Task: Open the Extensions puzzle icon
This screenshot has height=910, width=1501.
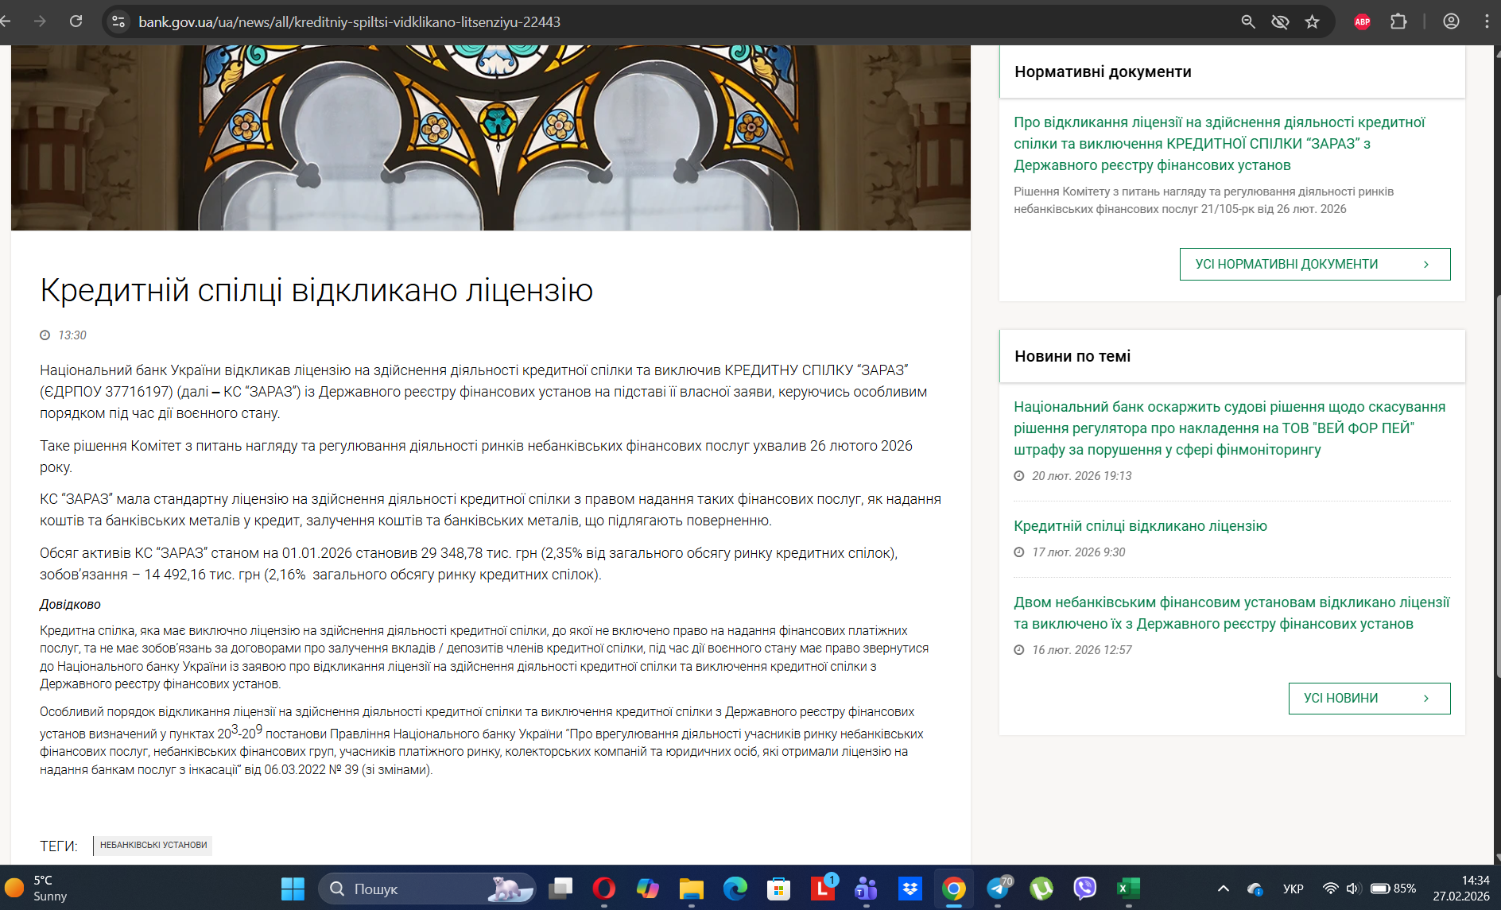Action: pos(1398,21)
